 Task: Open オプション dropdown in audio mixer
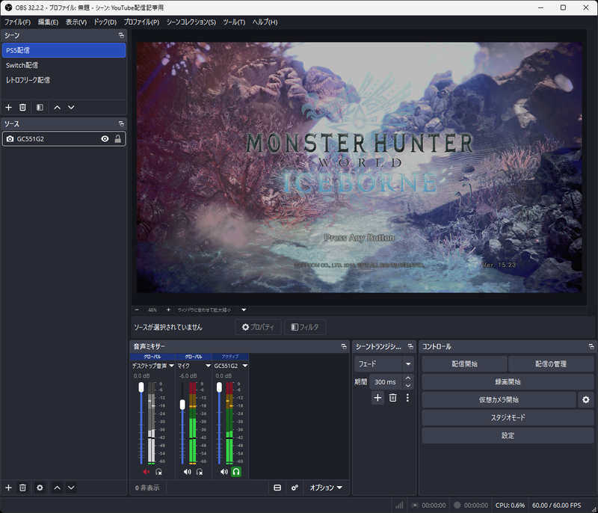[x=326, y=488]
